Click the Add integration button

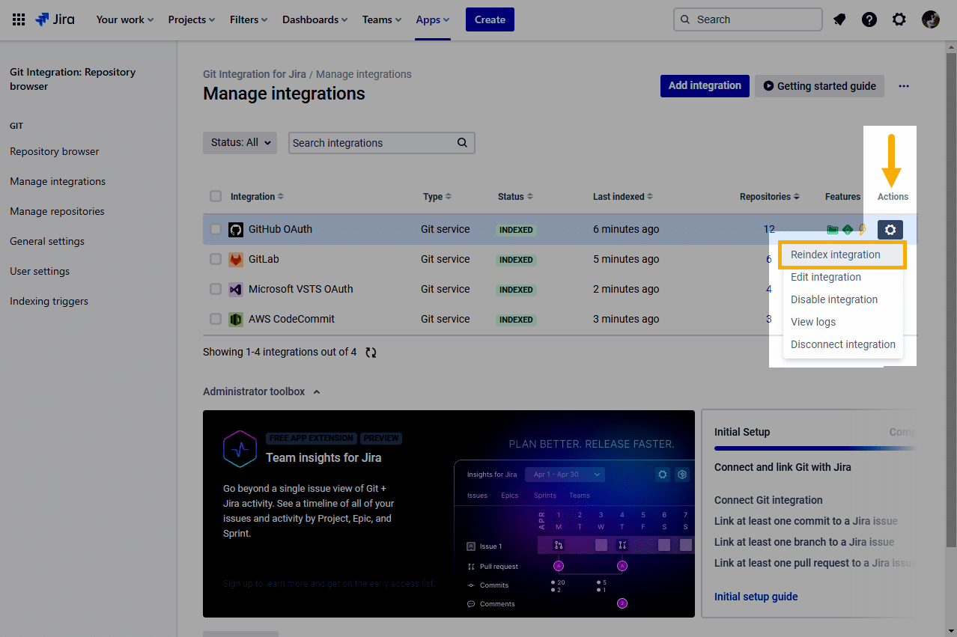click(705, 85)
